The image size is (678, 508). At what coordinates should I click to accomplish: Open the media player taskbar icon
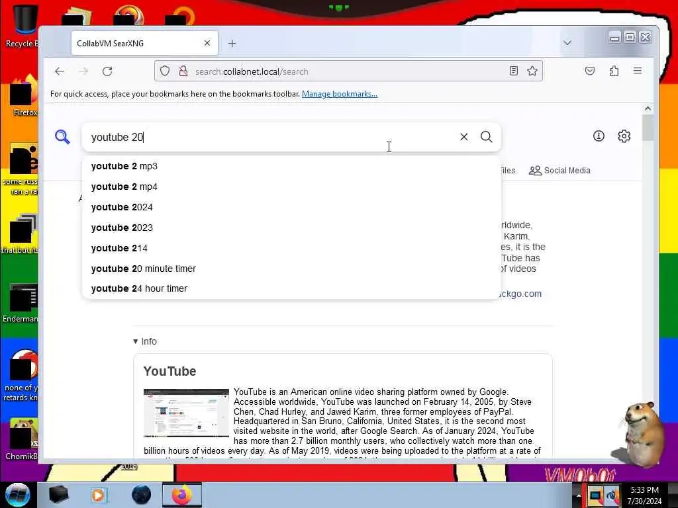point(98,495)
